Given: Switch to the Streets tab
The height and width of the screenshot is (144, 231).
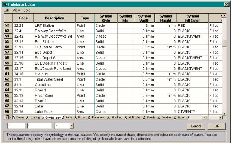Looking at the screenshot, I should point(151,118).
